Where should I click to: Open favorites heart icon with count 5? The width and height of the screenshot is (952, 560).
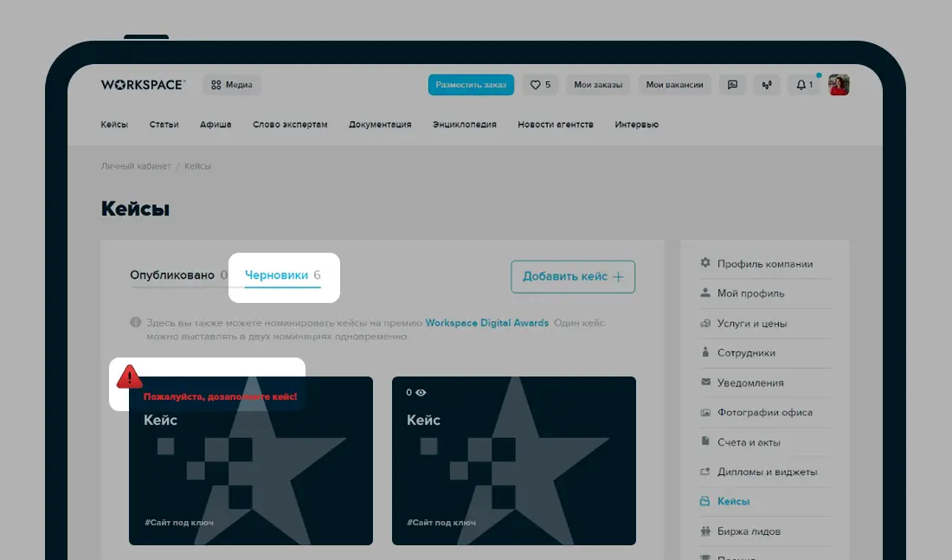540,85
